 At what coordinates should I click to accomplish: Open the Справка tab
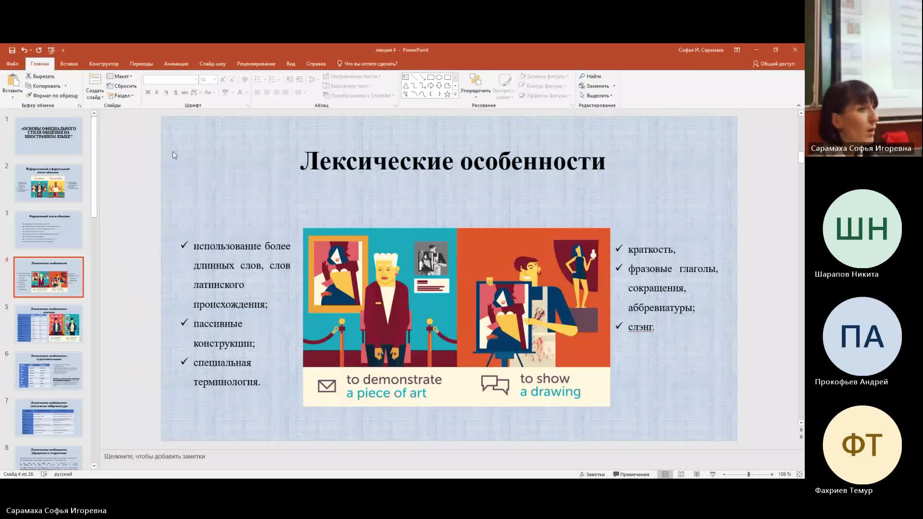(316, 63)
